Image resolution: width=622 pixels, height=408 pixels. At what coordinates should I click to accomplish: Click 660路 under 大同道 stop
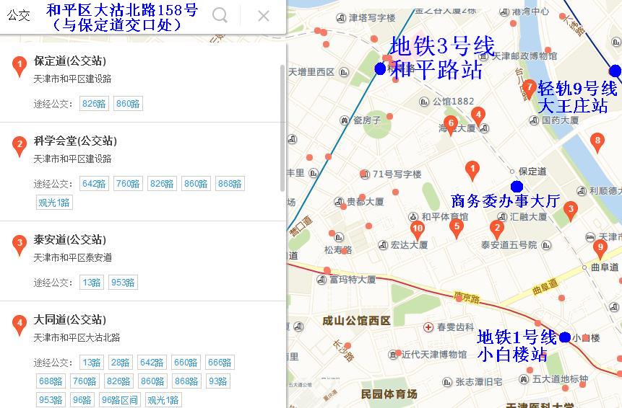(186, 363)
